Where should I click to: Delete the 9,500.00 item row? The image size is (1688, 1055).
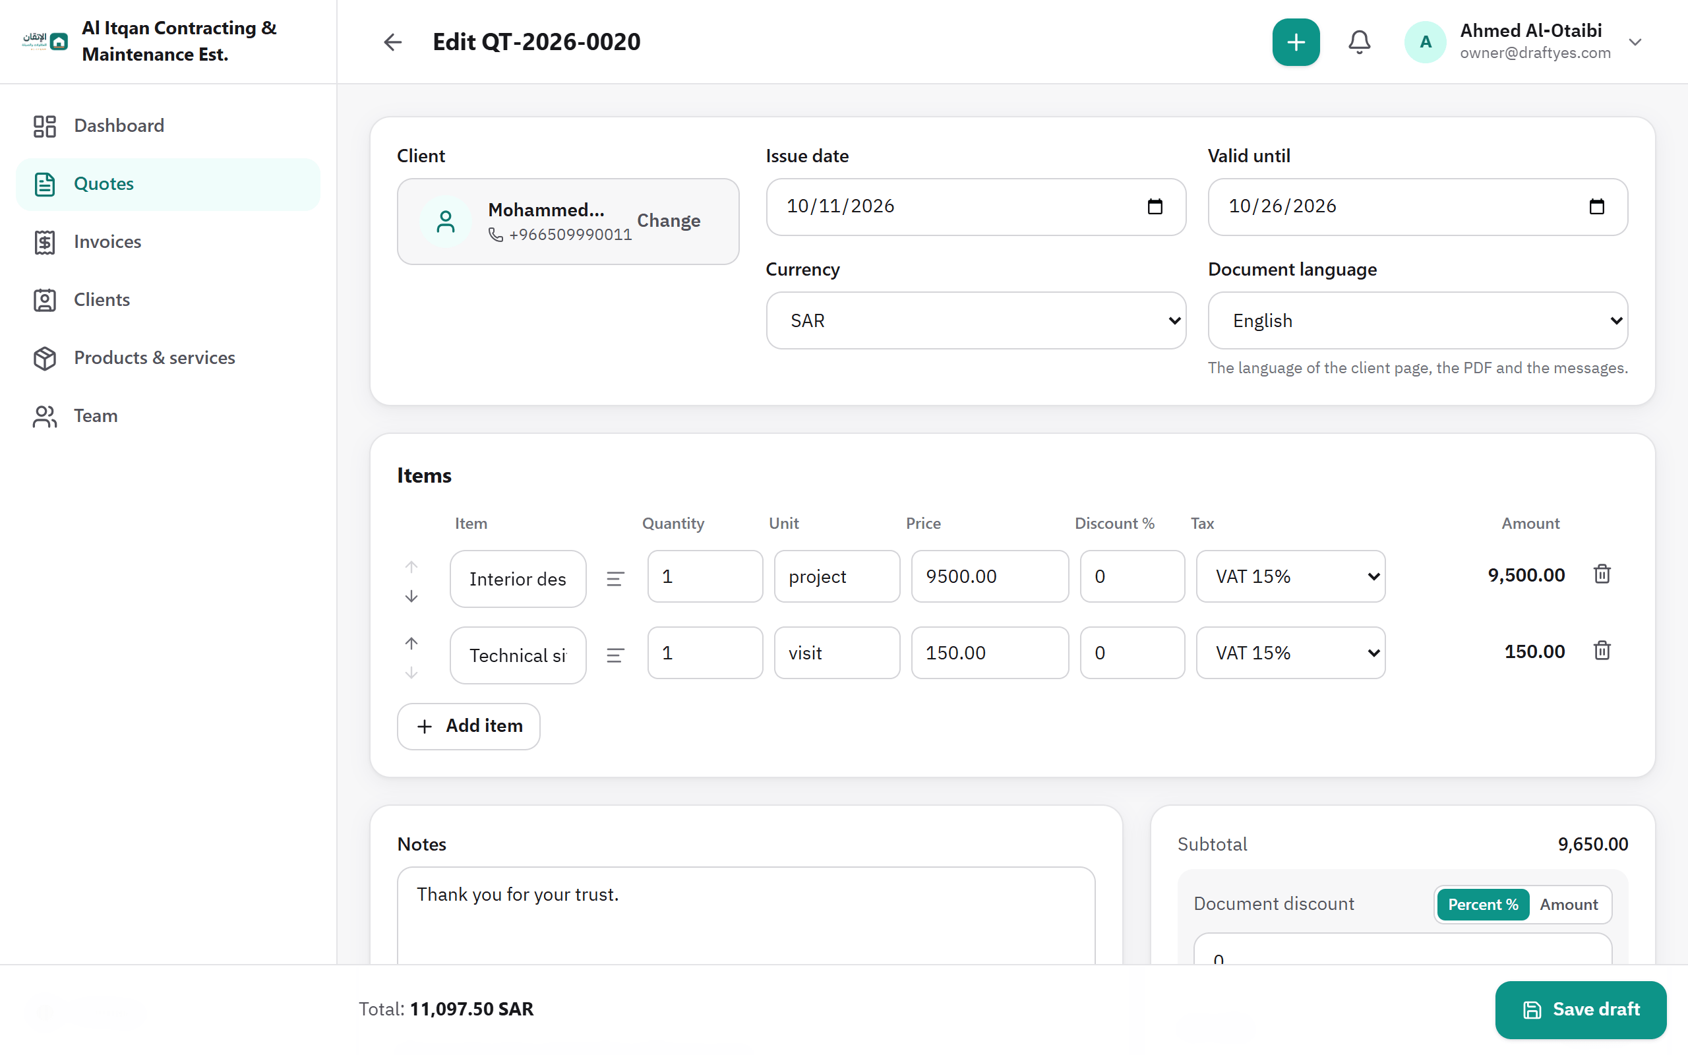click(x=1602, y=574)
